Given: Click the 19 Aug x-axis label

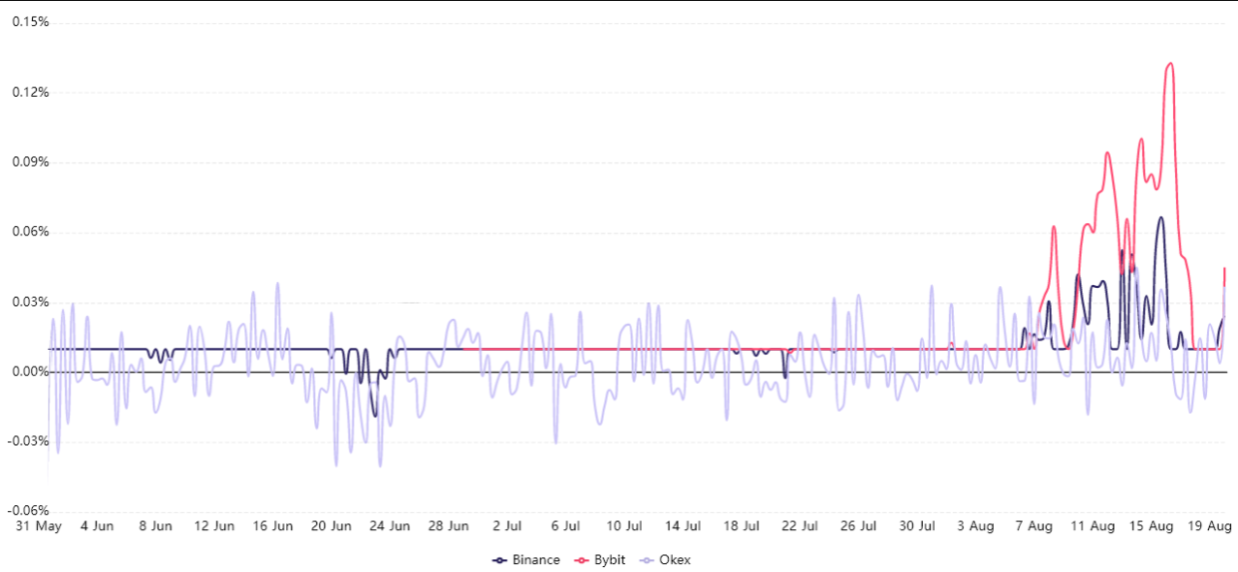Looking at the screenshot, I should (1209, 526).
